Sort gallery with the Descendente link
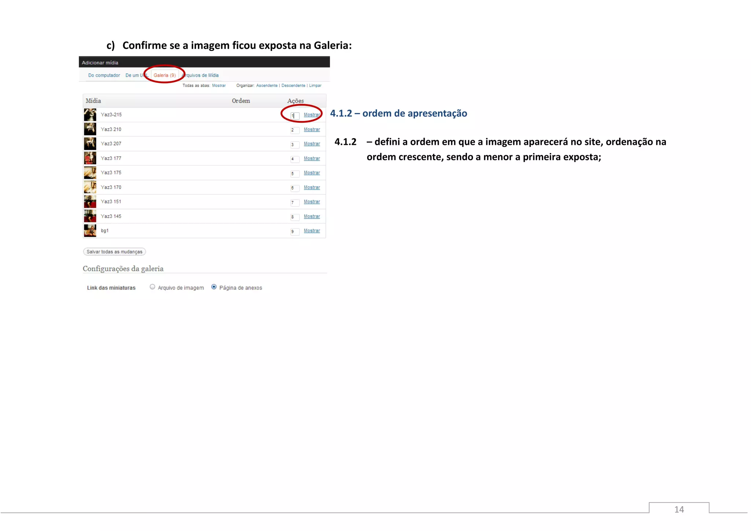This screenshot has width=751, height=531. point(293,85)
